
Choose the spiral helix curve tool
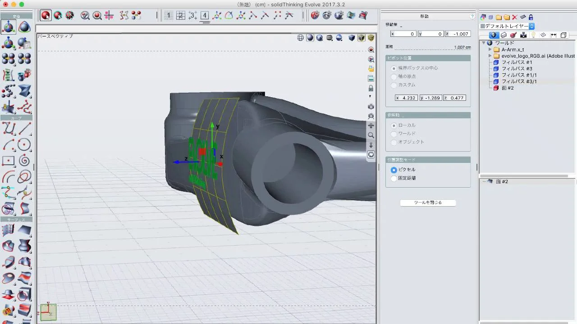pos(24,161)
